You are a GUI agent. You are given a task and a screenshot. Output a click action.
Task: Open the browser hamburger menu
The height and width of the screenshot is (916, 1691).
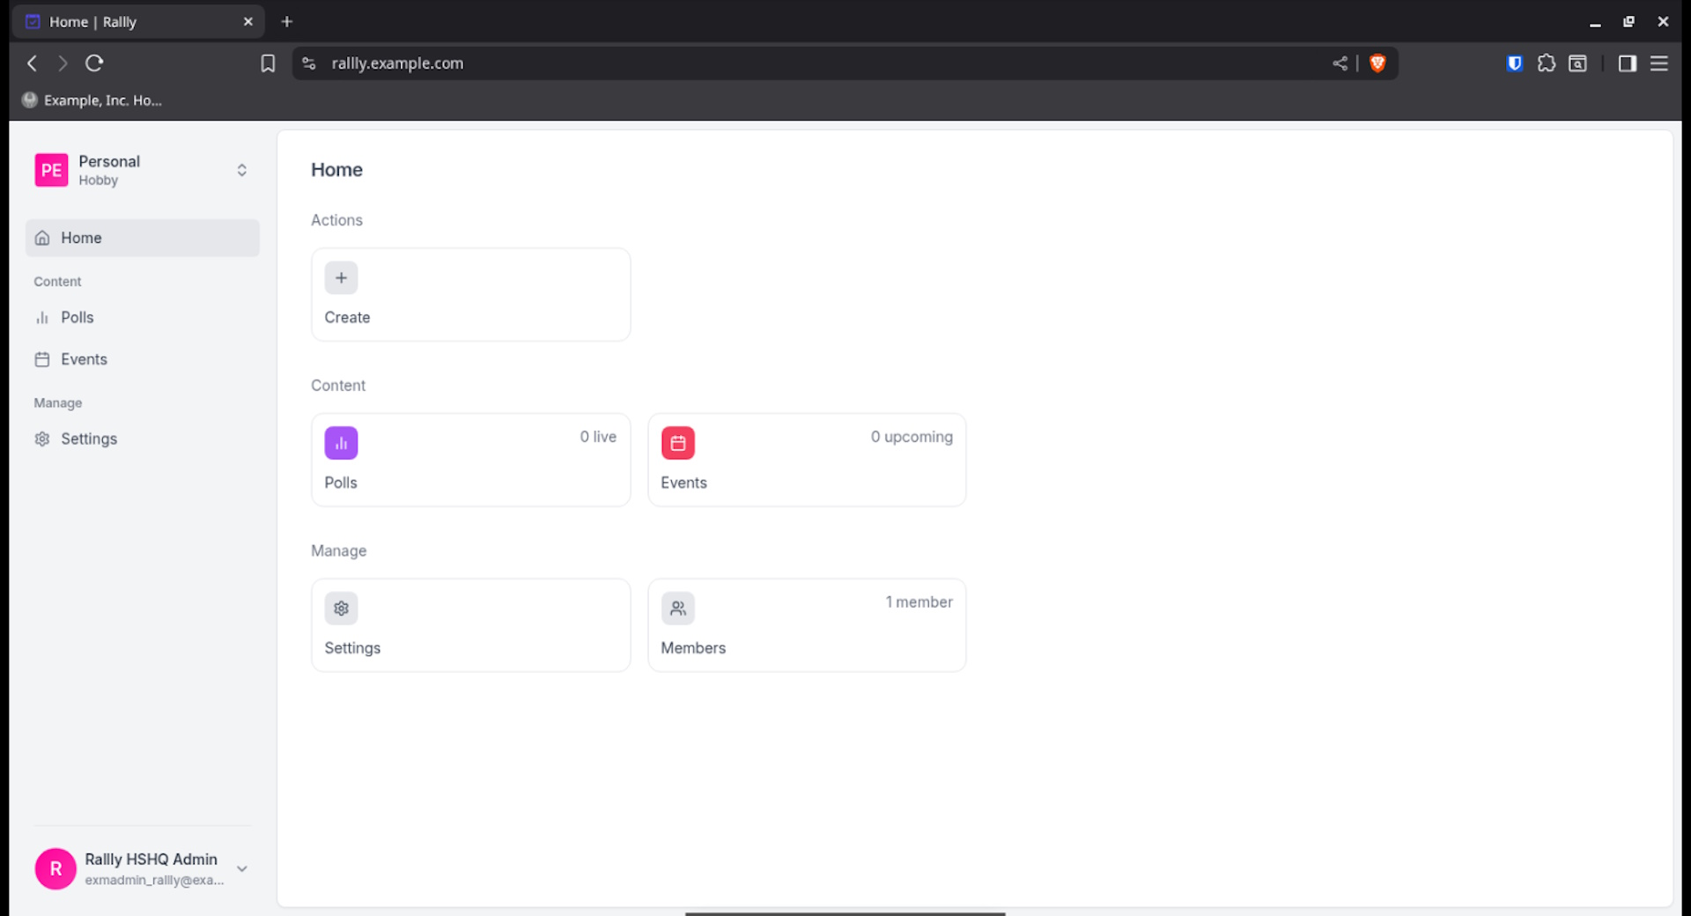[1658, 63]
